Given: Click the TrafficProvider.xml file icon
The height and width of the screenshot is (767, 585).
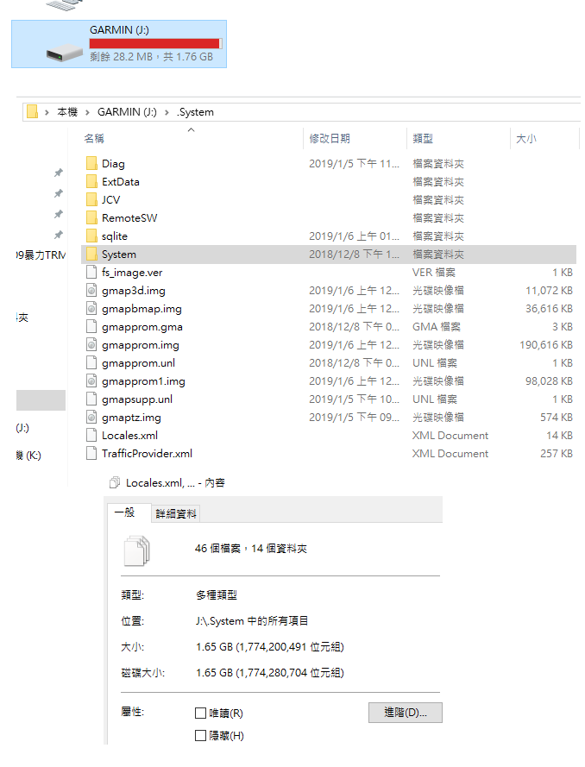Looking at the screenshot, I should click(x=91, y=453).
